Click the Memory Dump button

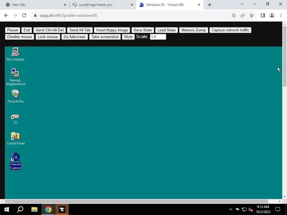(194, 30)
